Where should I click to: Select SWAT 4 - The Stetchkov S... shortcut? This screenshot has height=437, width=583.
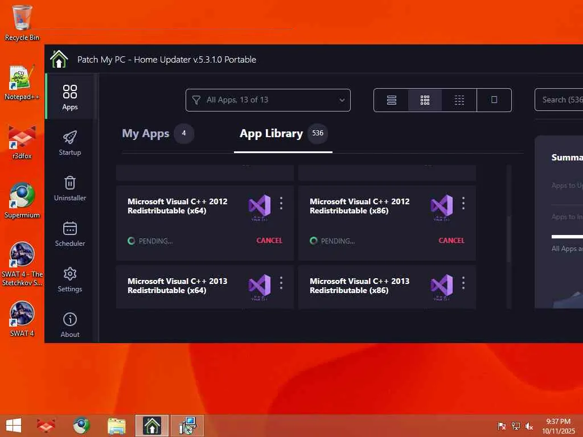22,264
